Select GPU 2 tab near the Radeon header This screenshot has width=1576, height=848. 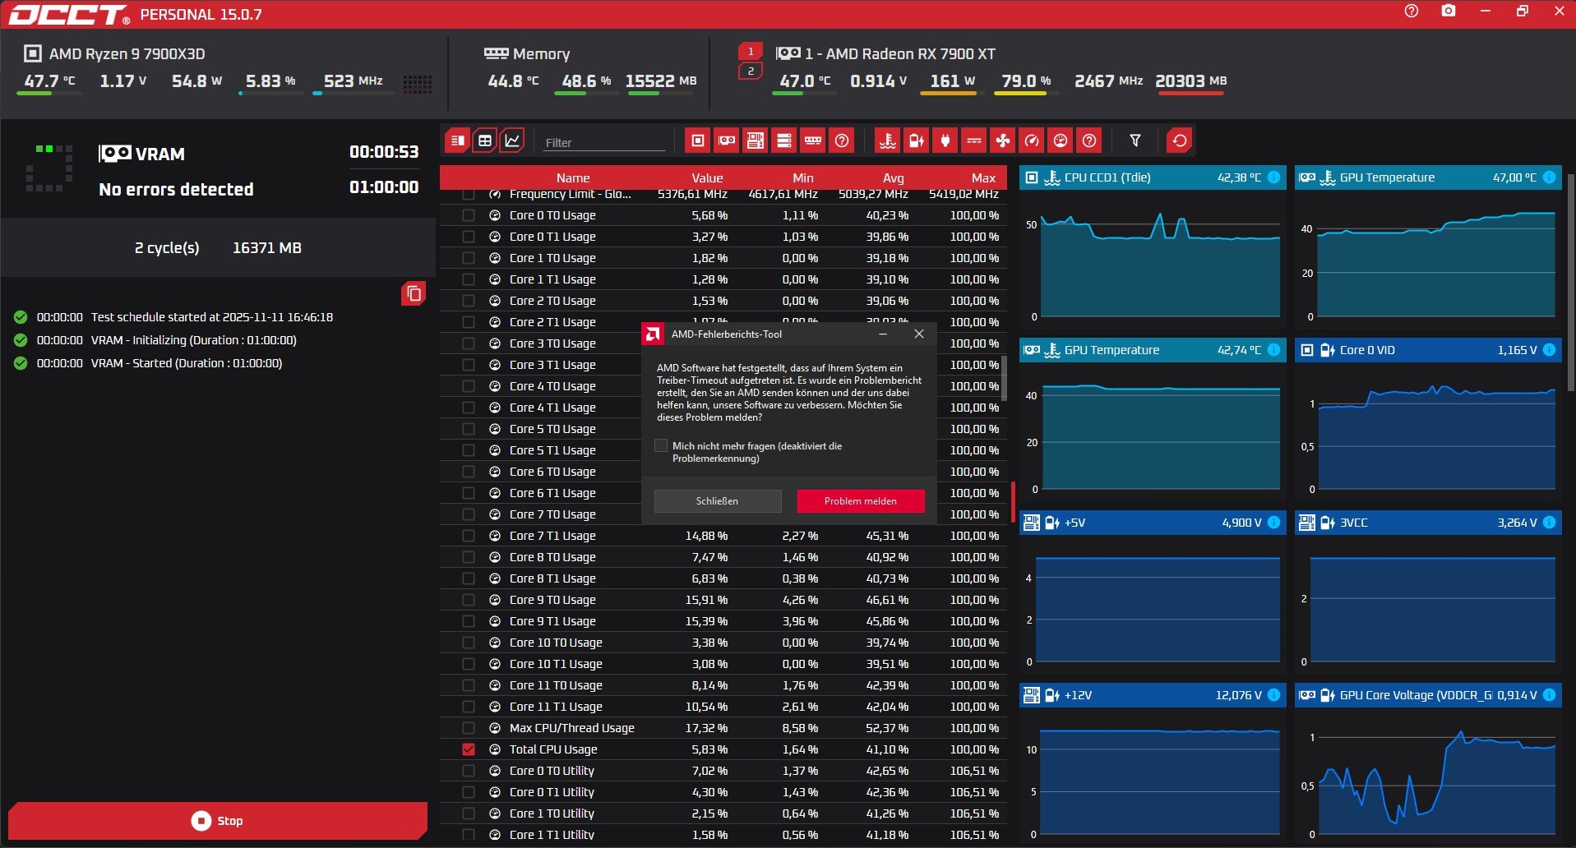751,71
